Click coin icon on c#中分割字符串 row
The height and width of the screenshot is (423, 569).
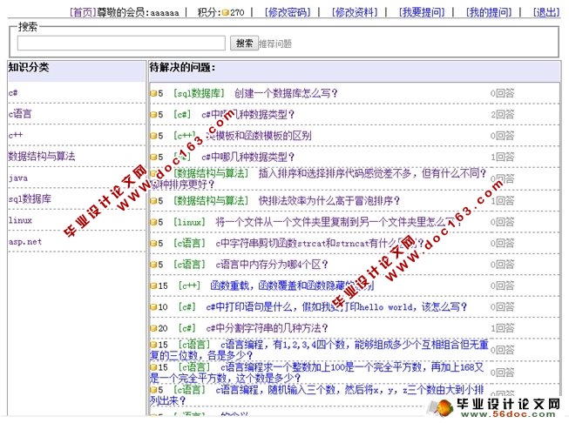153,328
